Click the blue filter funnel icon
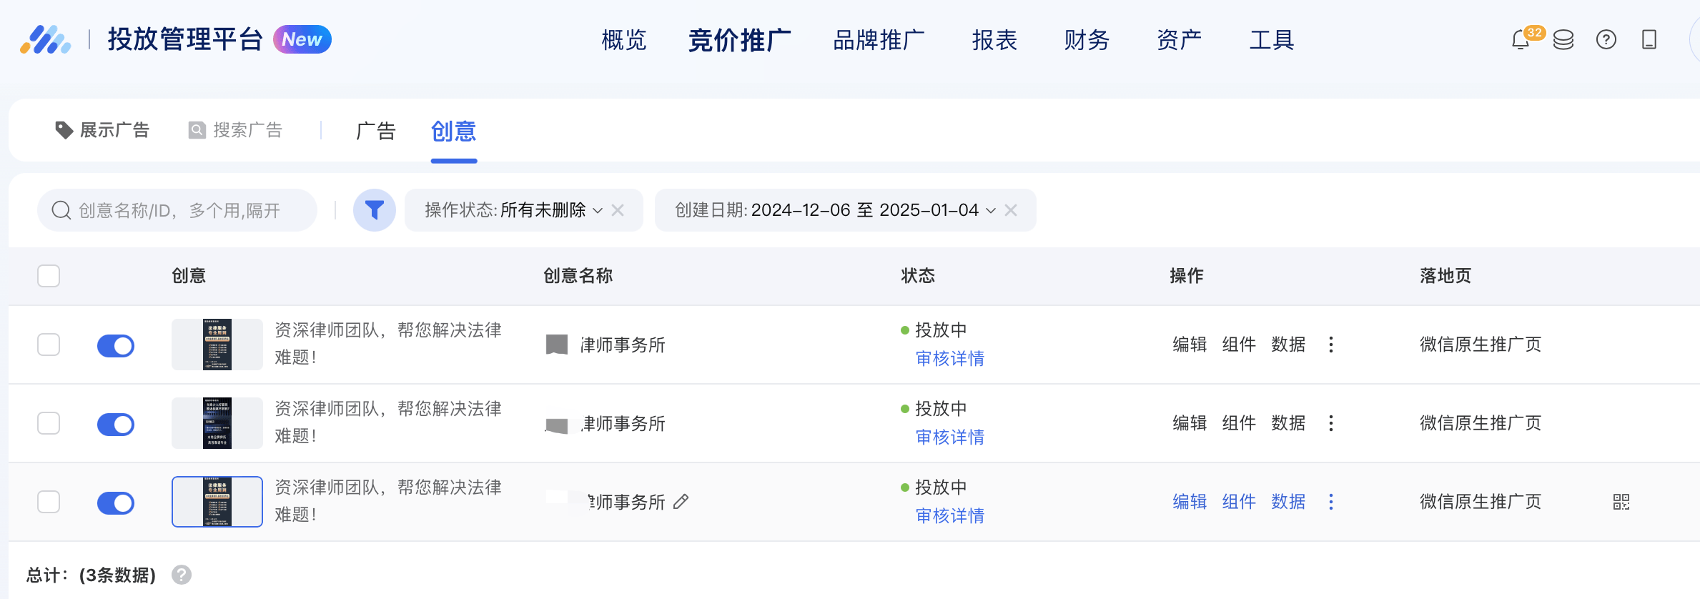Image resolution: width=1700 pixels, height=599 pixels. (x=375, y=210)
